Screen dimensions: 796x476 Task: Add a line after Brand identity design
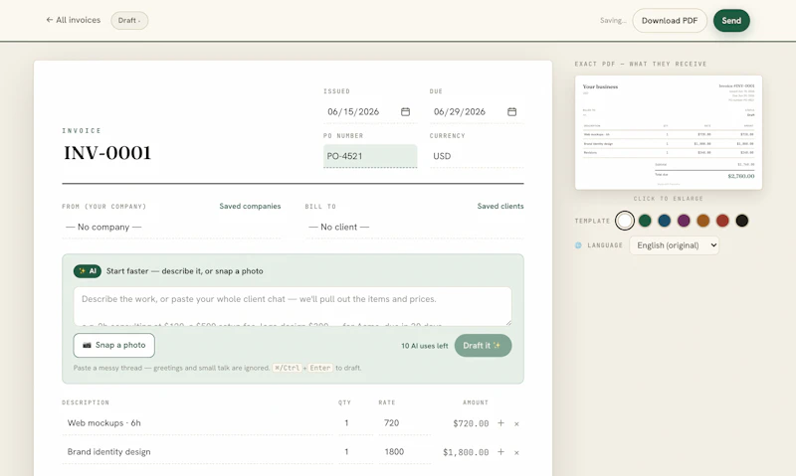point(501,452)
